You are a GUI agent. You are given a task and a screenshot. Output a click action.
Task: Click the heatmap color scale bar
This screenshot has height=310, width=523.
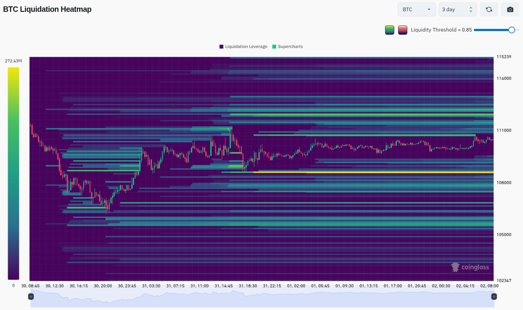pos(13,173)
